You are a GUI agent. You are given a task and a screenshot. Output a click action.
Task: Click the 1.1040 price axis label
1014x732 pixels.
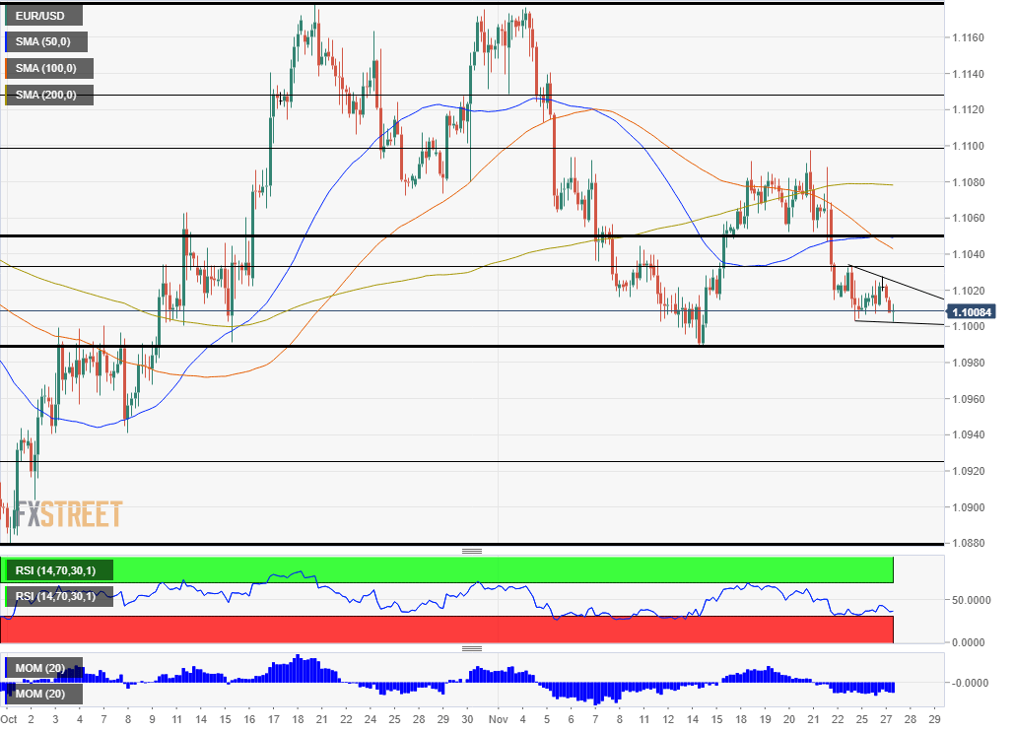(x=968, y=254)
